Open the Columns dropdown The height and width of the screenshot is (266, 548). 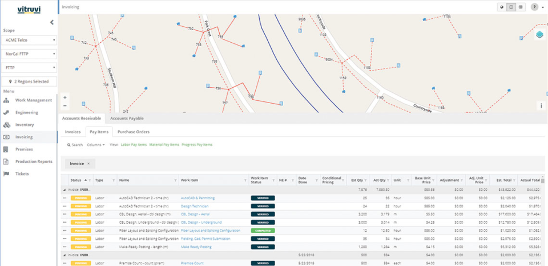point(96,145)
